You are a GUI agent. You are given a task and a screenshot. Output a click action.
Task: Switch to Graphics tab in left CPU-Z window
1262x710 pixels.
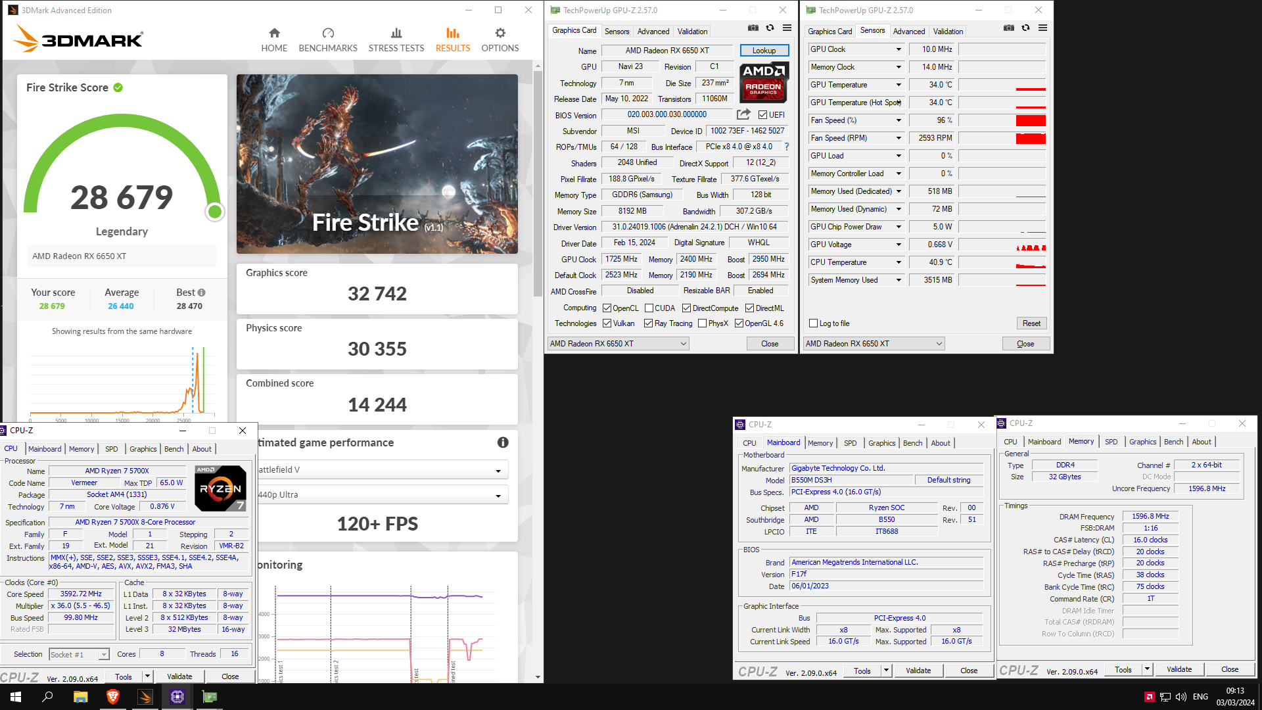(x=143, y=449)
